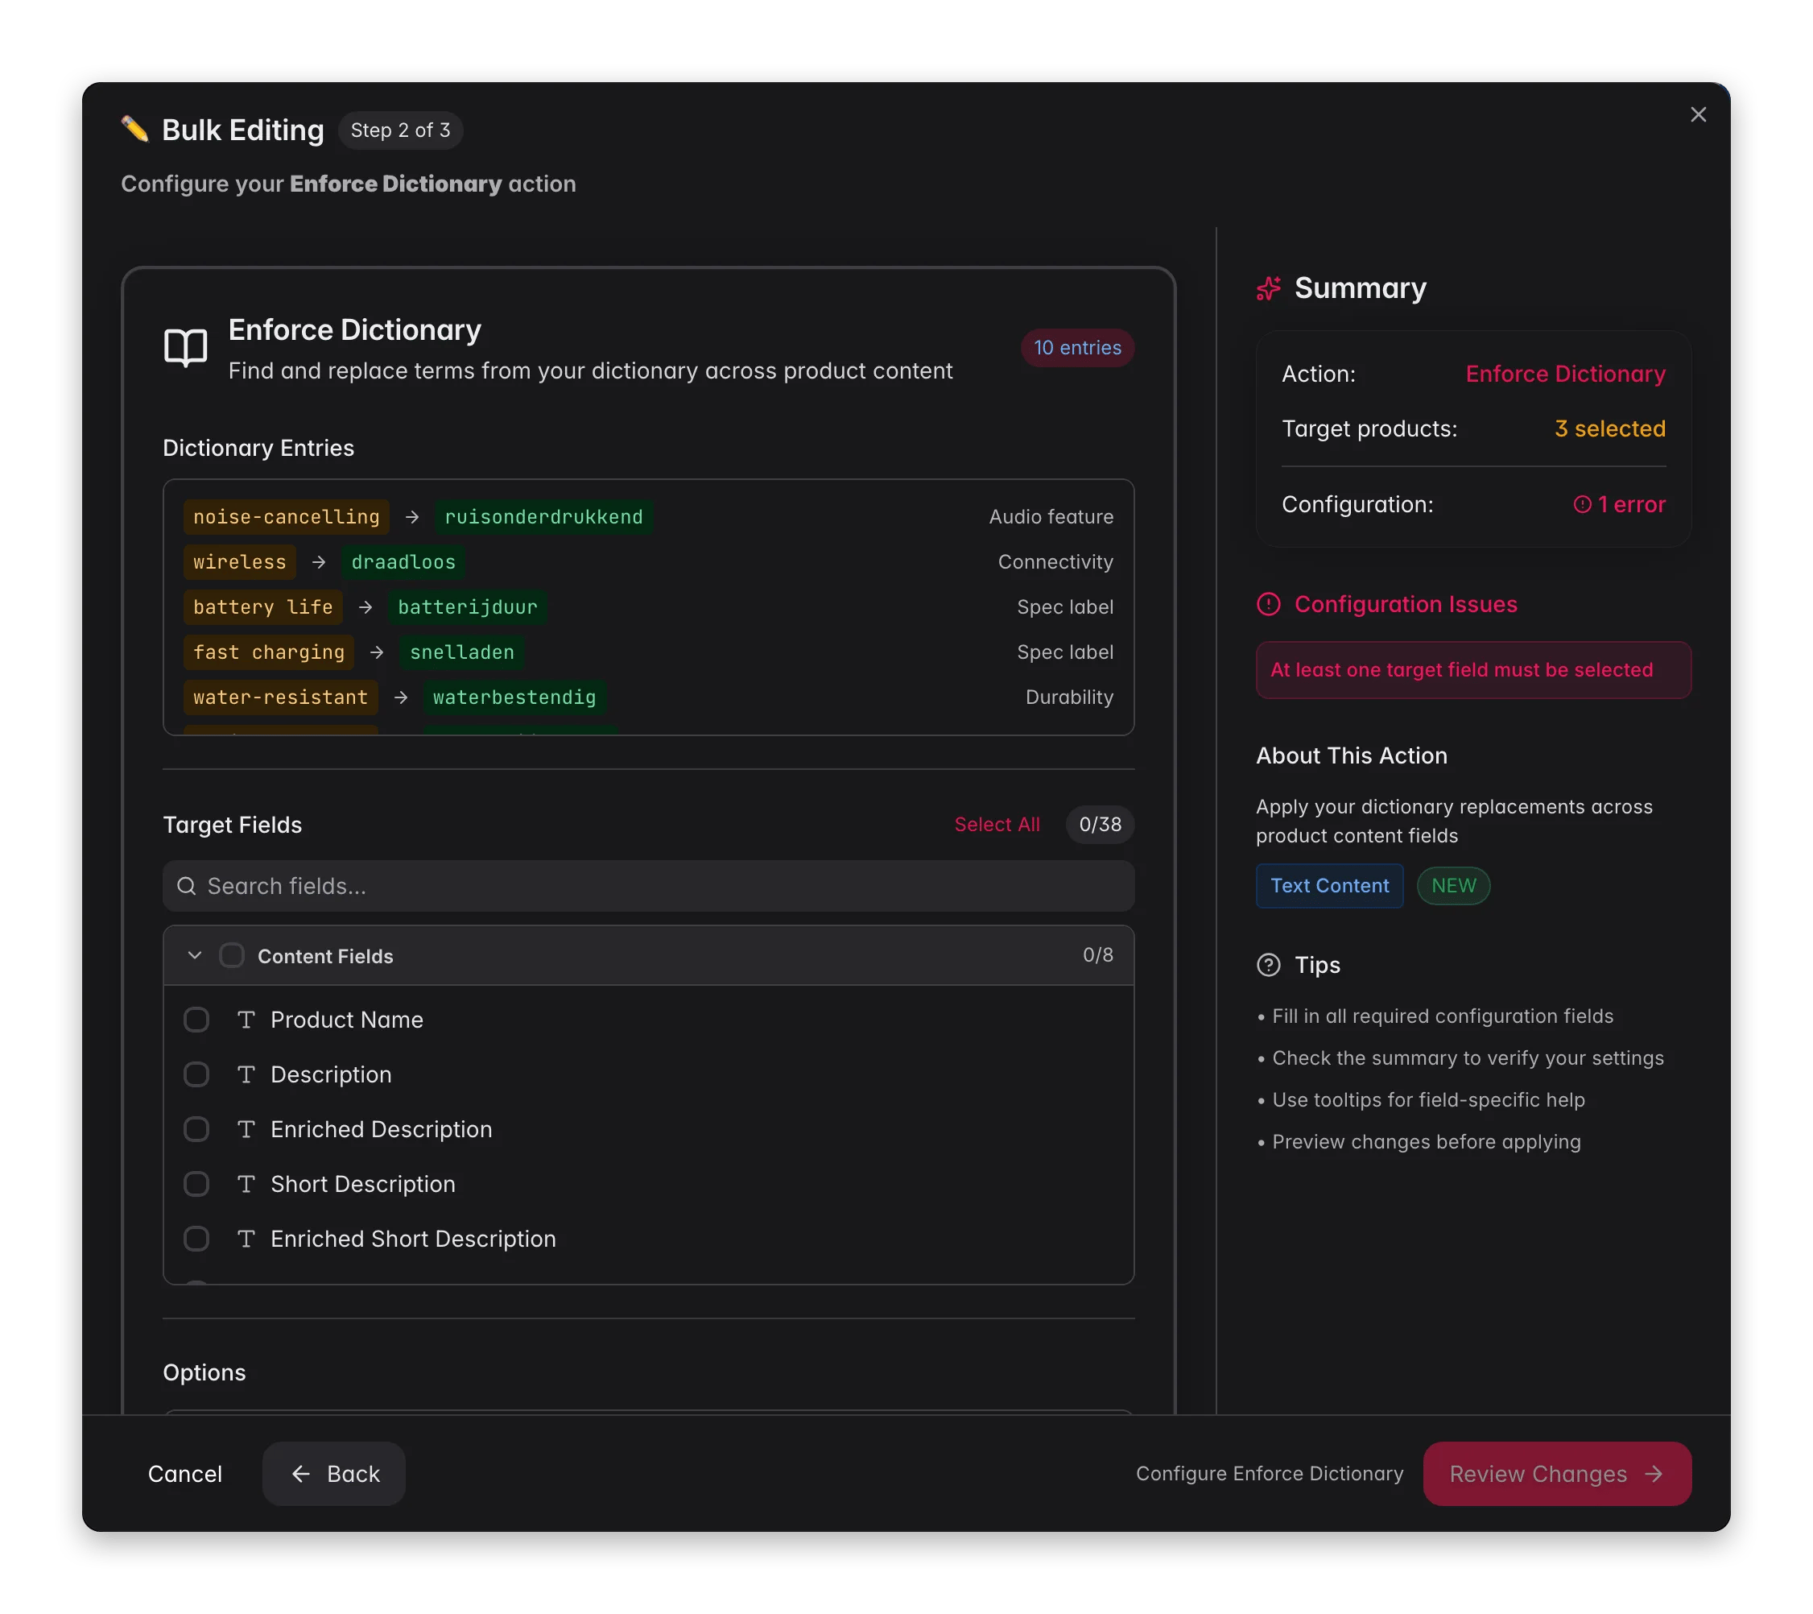Check the Description field
This screenshot has width=1813, height=1614.
point(196,1074)
